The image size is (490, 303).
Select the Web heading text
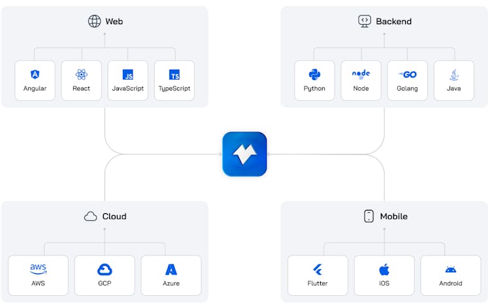click(114, 22)
